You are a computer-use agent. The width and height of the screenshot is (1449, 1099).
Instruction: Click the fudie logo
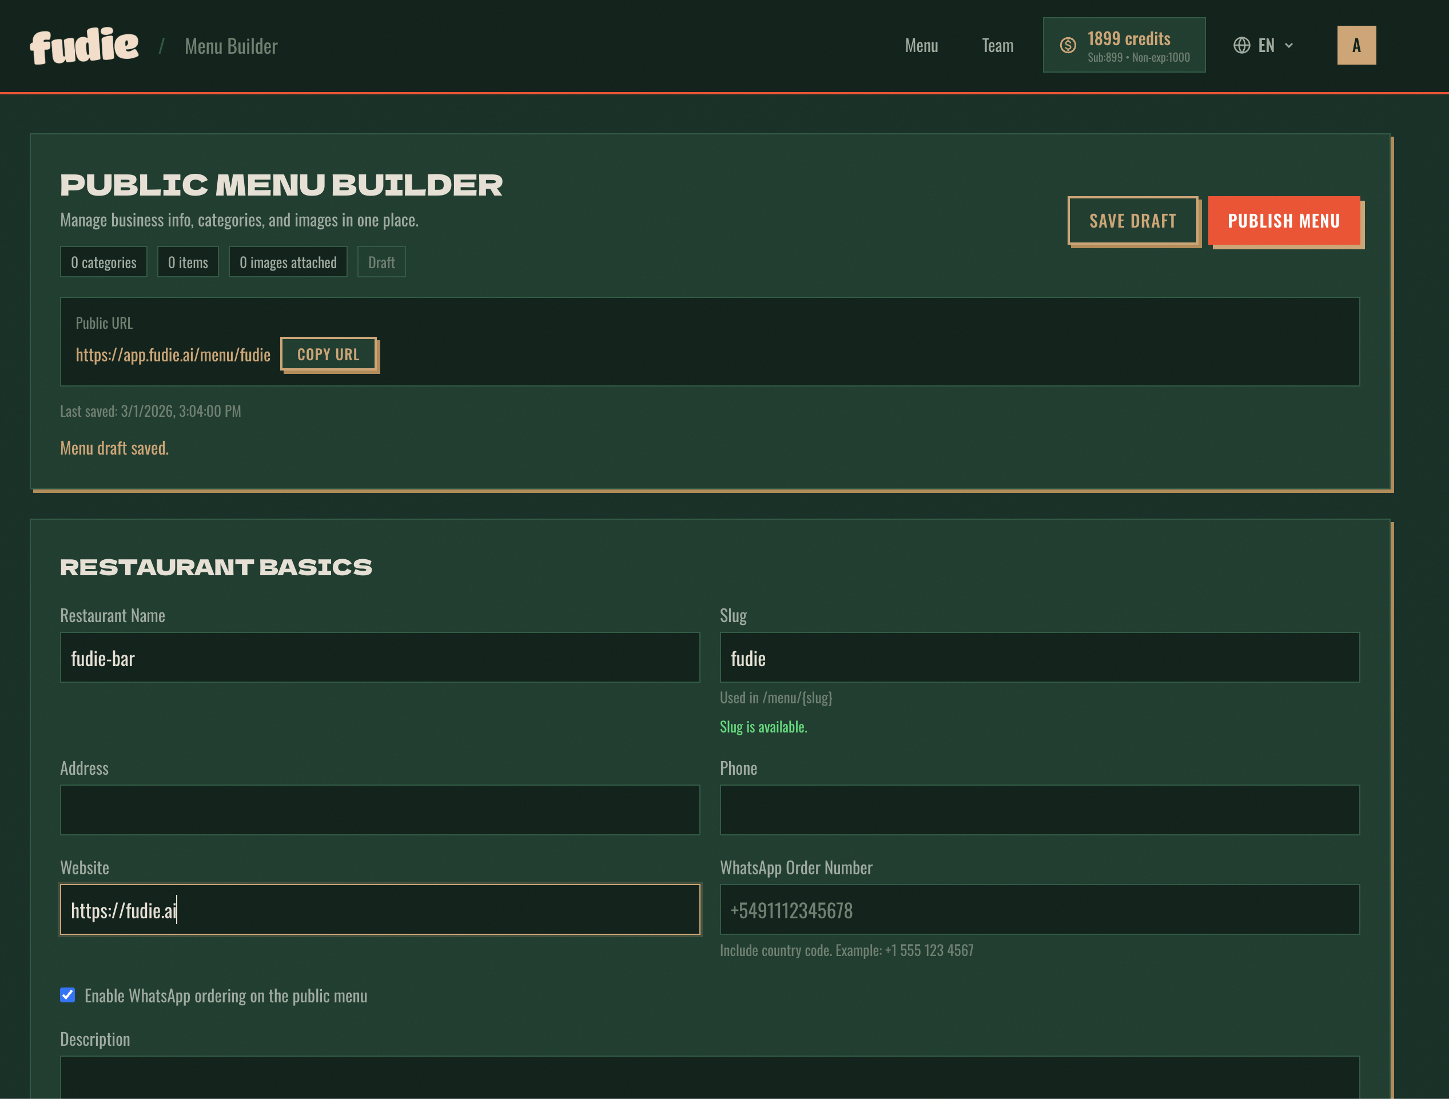(x=84, y=45)
